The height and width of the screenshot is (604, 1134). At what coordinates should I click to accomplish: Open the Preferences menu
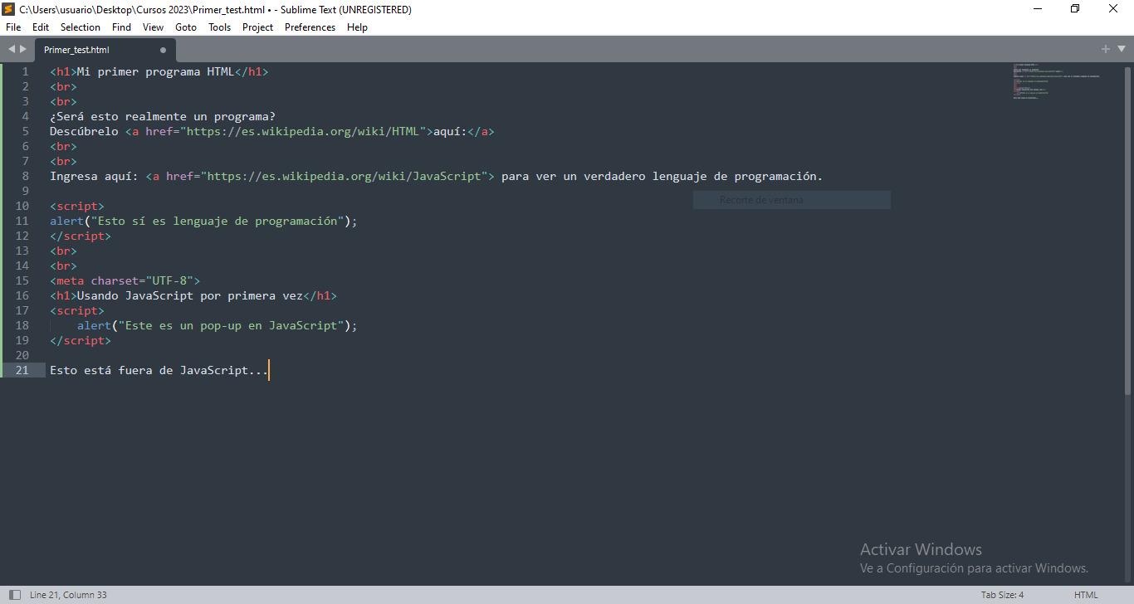click(310, 27)
